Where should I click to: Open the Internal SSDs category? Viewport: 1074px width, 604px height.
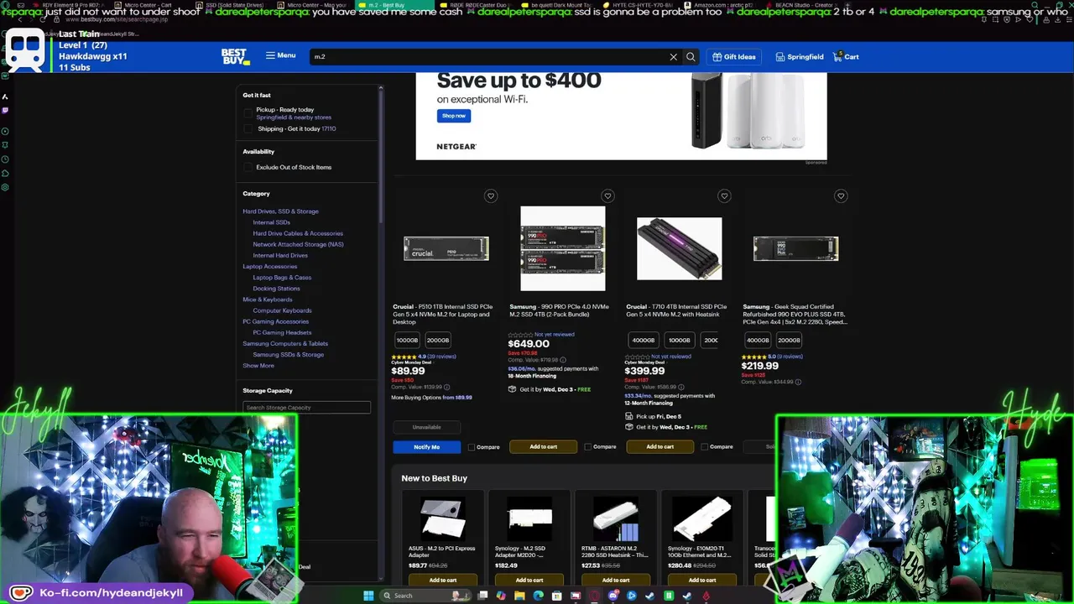(x=271, y=222)
